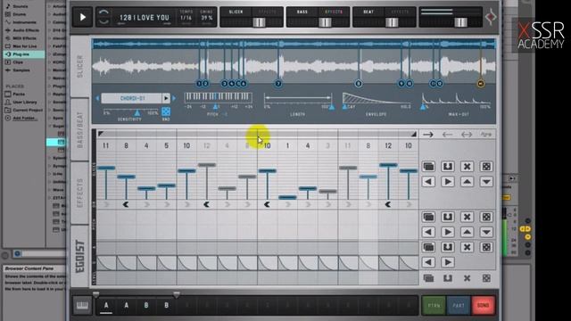571x321 pixels.
Task: Select the PTRN mode button
Action: (434, 305)
